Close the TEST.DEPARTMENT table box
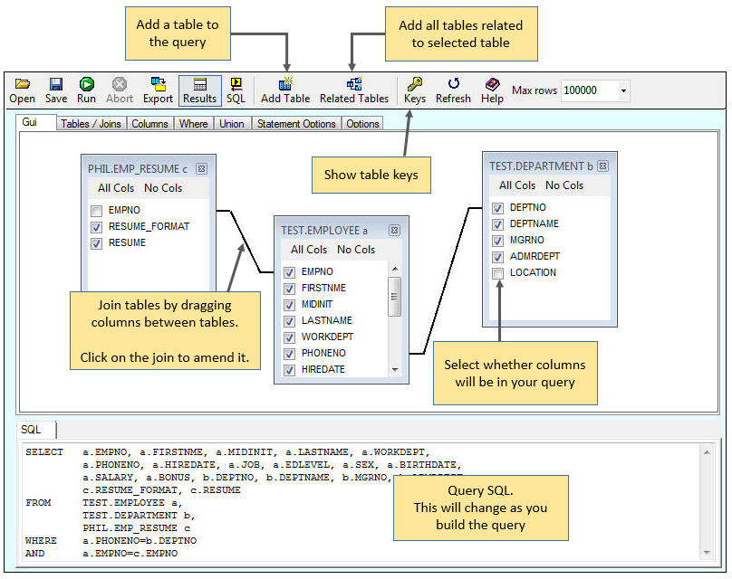The image size is (732, 579). tap(603, 166)
